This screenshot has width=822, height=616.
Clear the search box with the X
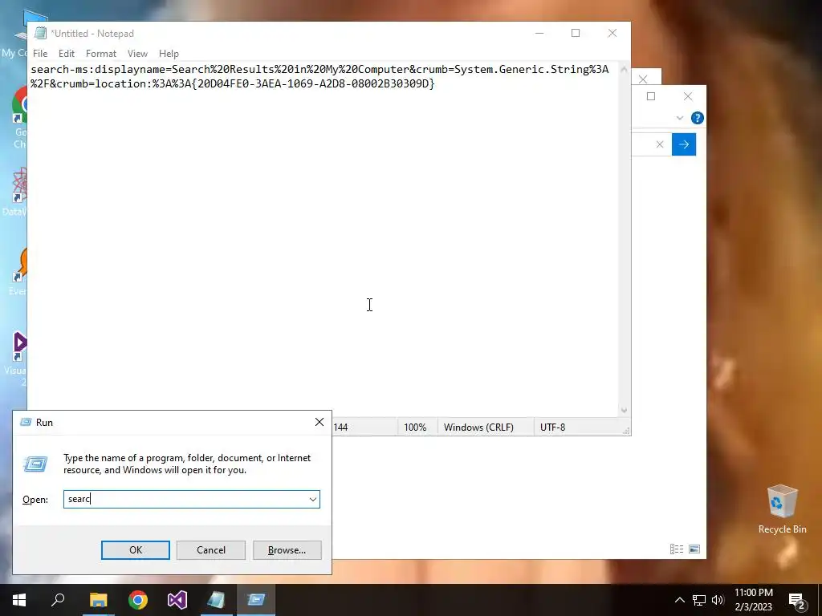pos(660,144)
